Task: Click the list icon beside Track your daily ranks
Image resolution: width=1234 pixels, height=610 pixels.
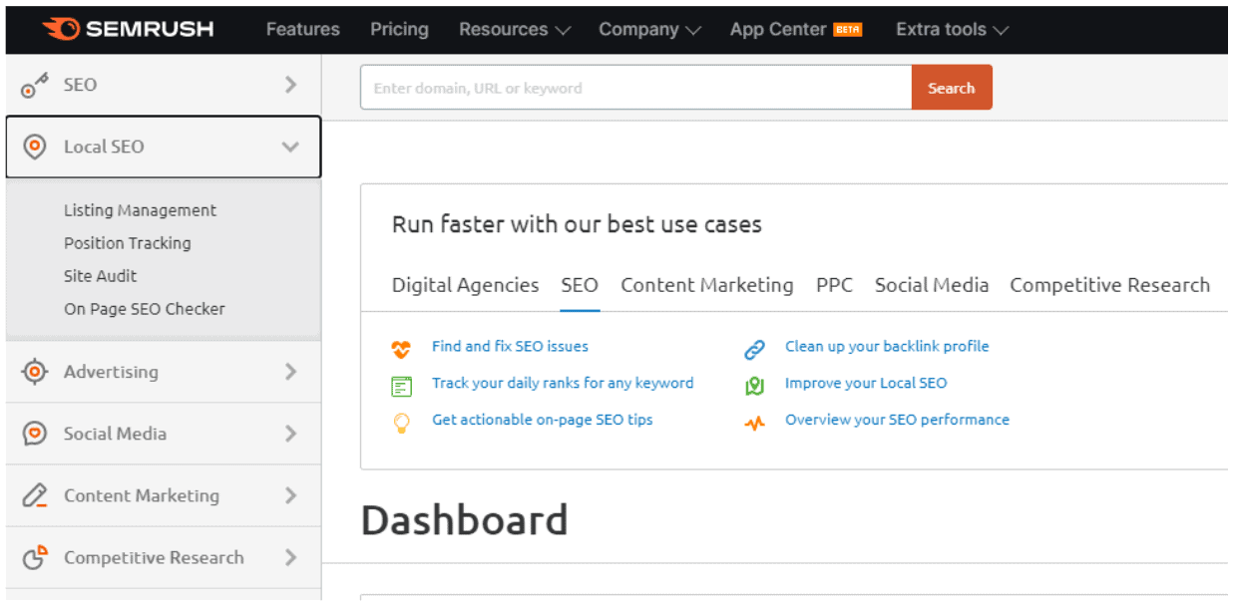Action: [x=401, y=386]
